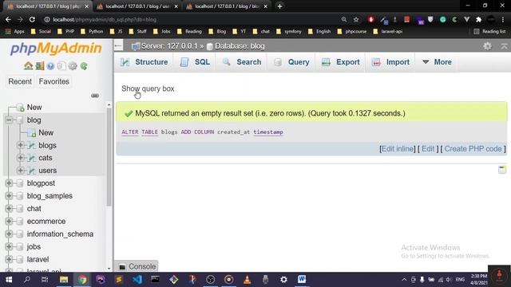Screen dimensions: 511x287
Task: Switch to the Import tab
Action: 390,62
